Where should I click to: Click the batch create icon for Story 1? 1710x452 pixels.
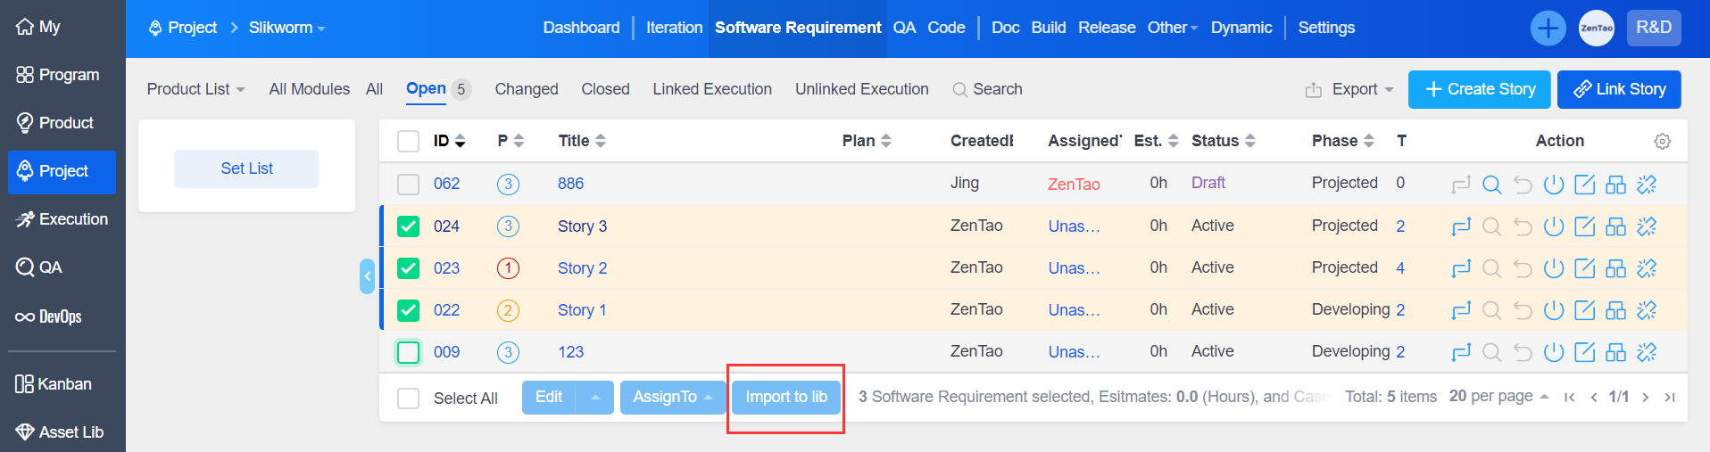click(x=1615, y=310)
